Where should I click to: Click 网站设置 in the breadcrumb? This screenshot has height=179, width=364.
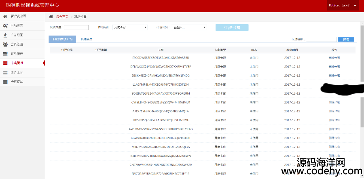click(x=80, y=17)
